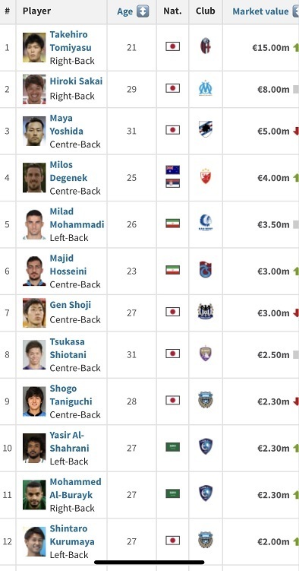Open the Gamba Osaka crest beside Gen Shoji
The width and height of the screenshot is (299, 571).
click(206, 312)
